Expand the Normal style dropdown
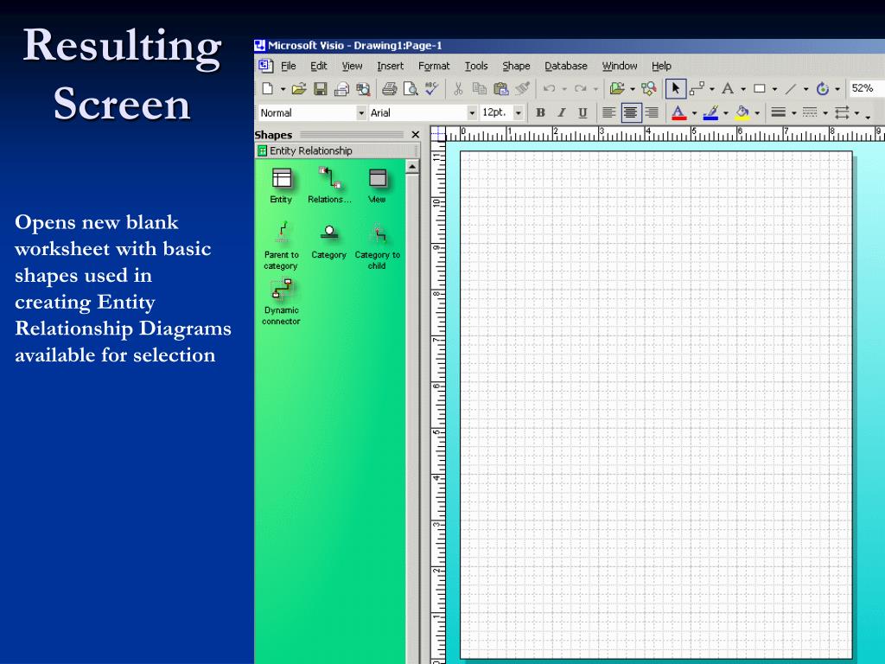Screen dimensions: 885x664 [x=361, y=113]
